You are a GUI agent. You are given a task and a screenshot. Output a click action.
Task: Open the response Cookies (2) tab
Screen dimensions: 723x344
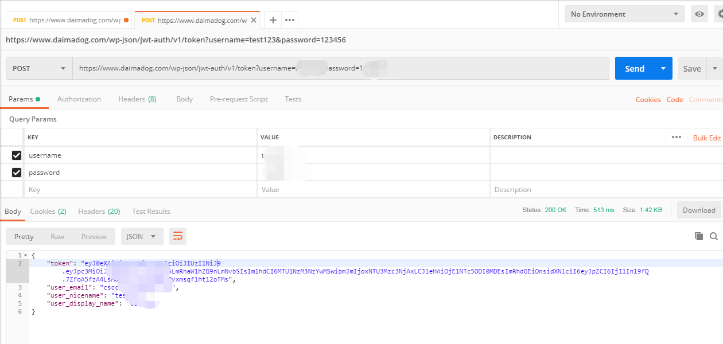click(48, 211)
